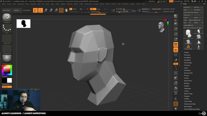This screenshot has width=207, height=116.
Task: Toggle the Mrgb button
Action: click(75, 9)
